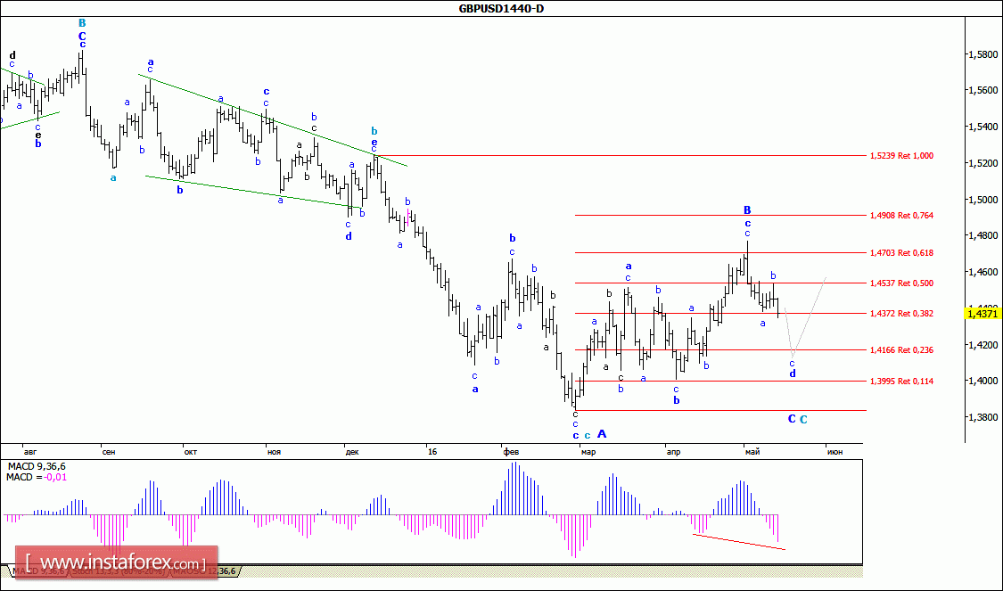The width and height of the screenshot is (1003, 591).
Task: Click the авг date axis label
Action: (x=29, y=452)
